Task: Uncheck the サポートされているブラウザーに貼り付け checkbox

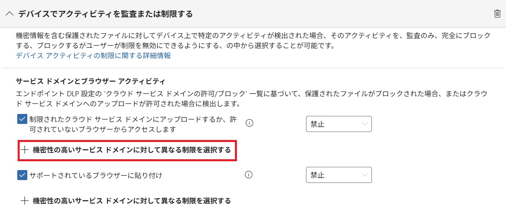Action: (22, 175)
